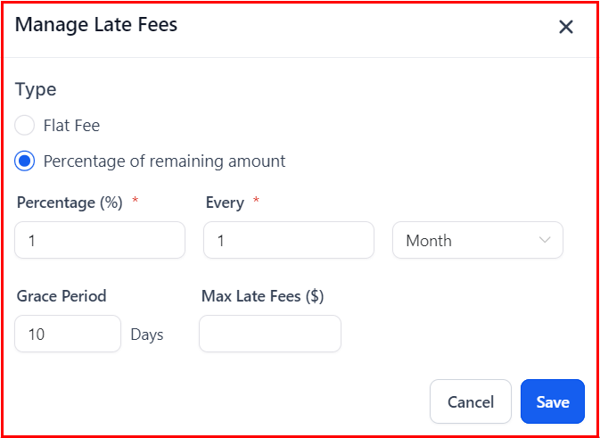Image resolution: width=600 pixels, height=438 pixels.
Task: Click the "Percentage (%)" field label
Action: (x=70, y=202)
